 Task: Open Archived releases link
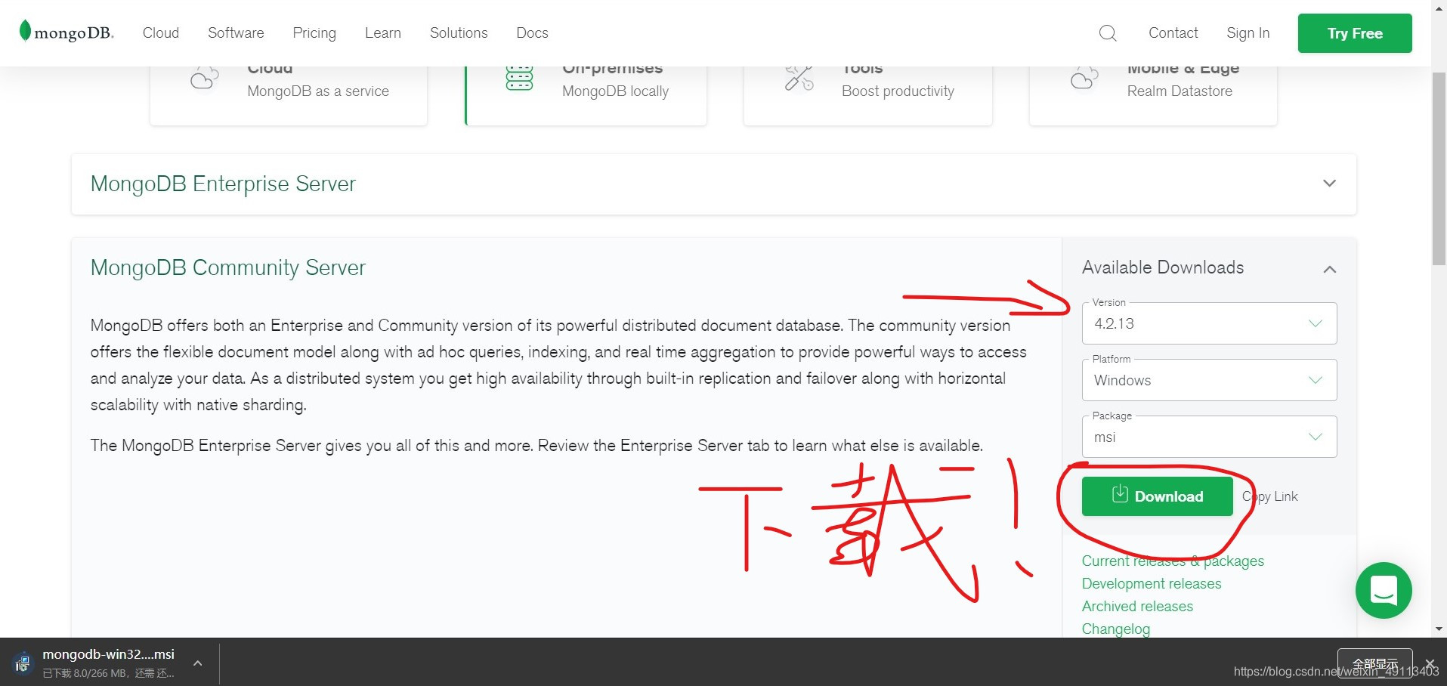tap(1137, 606)
